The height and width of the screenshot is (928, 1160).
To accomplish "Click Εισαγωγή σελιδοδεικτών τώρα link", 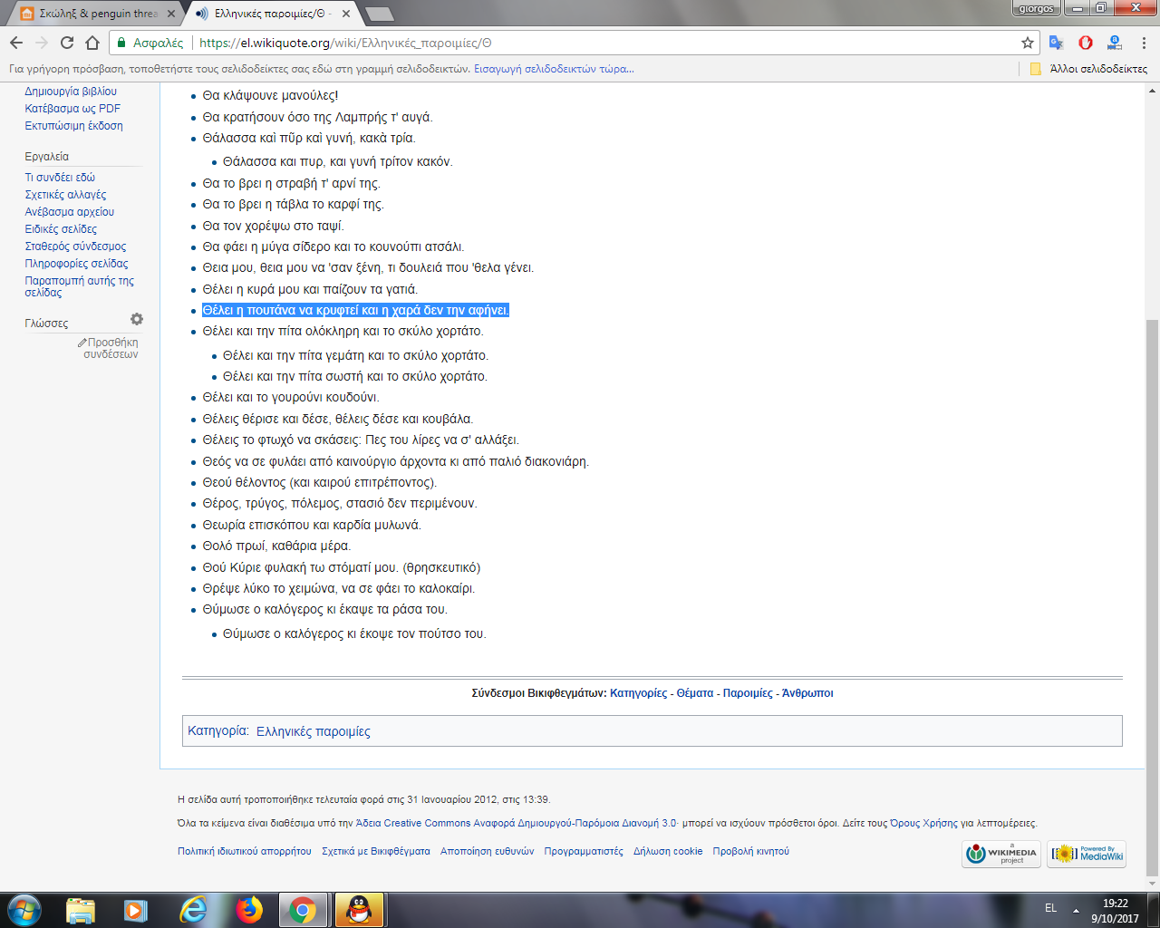I will 554,69.
